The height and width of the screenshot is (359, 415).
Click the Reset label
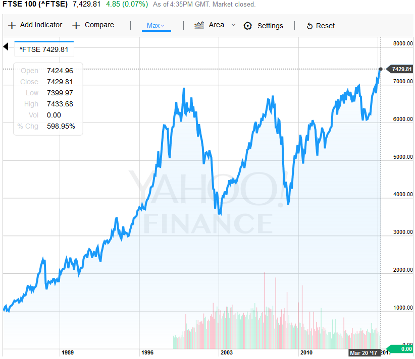click(325, 26)
